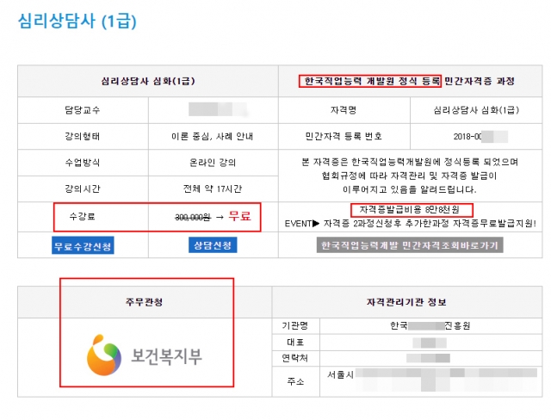Click the 한국직업능력 개발원 정식 등록 header text
This screenshot has height=420, width=551.
(373, 81)
